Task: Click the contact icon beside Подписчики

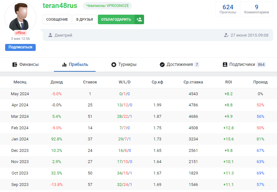Action: pos(225,65)
